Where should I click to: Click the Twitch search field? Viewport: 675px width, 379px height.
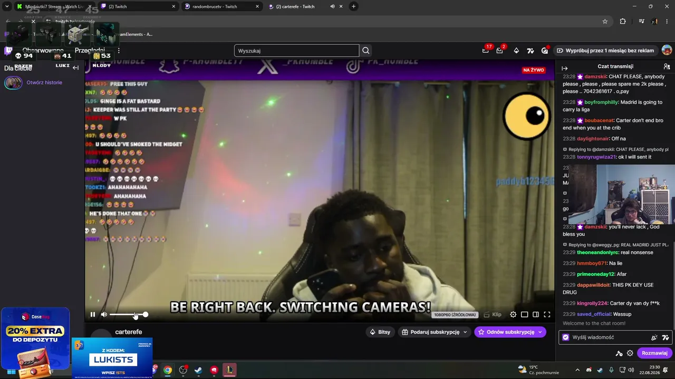[296, 51]
